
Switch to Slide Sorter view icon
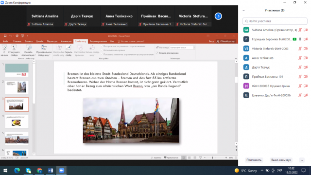pos(190,157)
